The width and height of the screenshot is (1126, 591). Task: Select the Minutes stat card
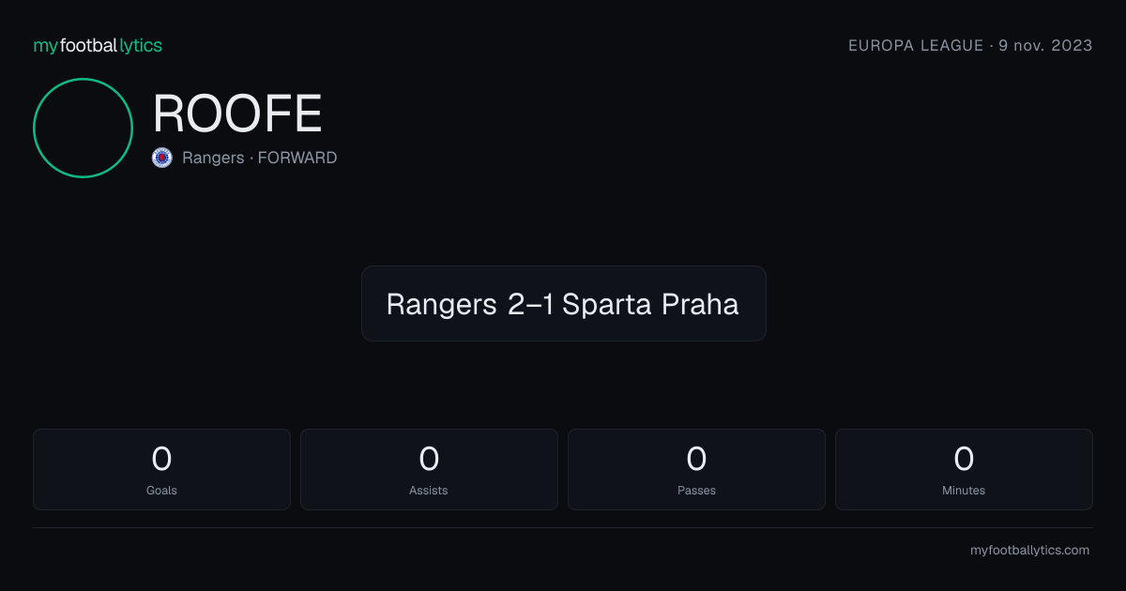click(x=964, y=469)
